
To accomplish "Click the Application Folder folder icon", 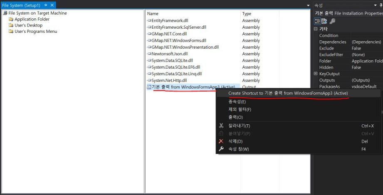I will point(11,19).
